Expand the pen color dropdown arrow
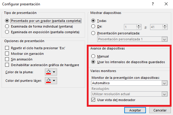173x115 pixels. pos(54,72)
